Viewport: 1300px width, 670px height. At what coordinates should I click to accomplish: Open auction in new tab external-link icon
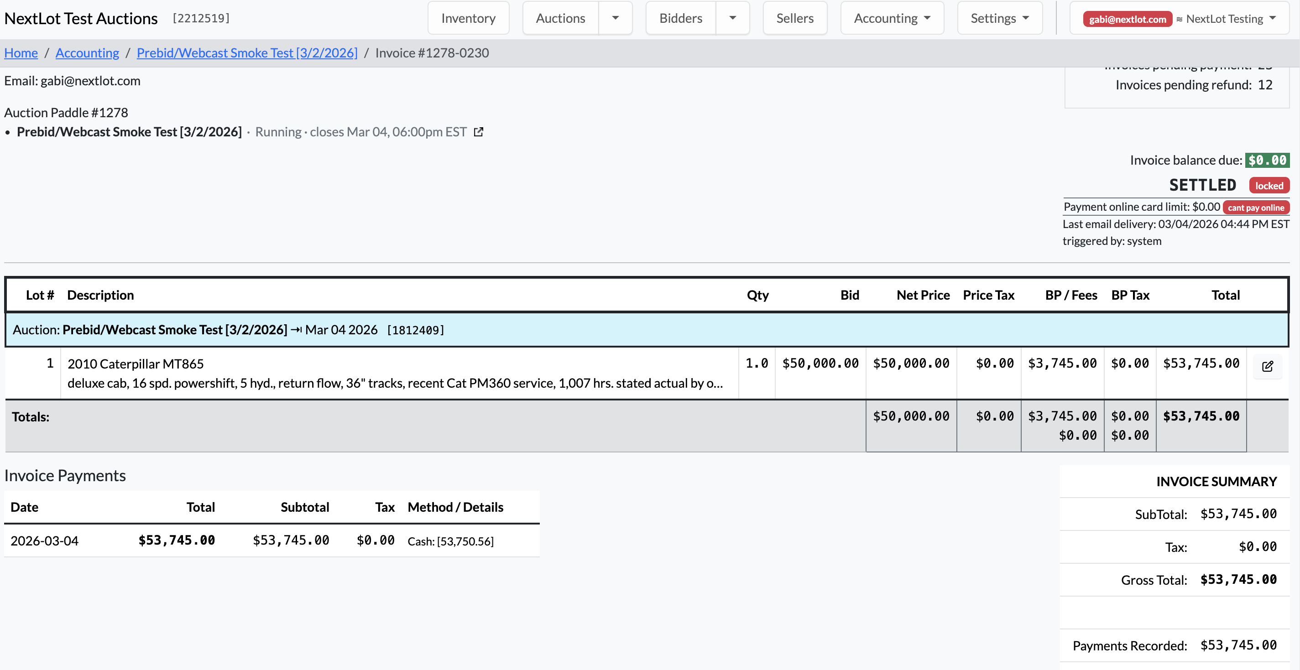(x=478, y=132)
